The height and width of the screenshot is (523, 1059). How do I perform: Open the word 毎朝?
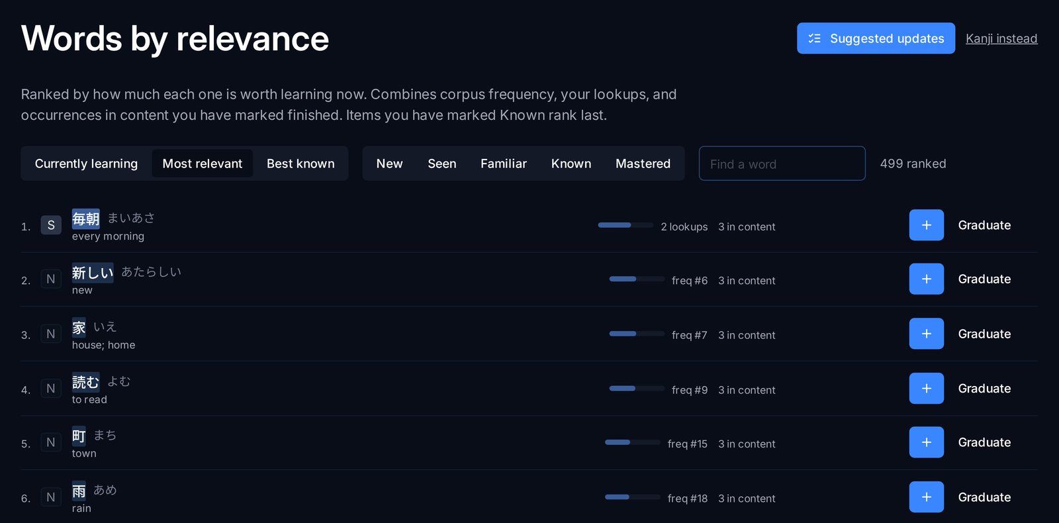coord(86,218)
